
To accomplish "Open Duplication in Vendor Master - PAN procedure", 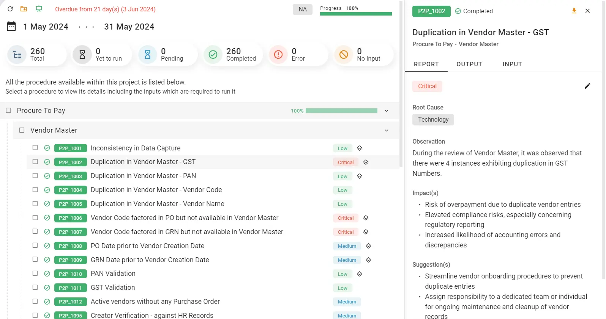I will (x=143, y=176).
